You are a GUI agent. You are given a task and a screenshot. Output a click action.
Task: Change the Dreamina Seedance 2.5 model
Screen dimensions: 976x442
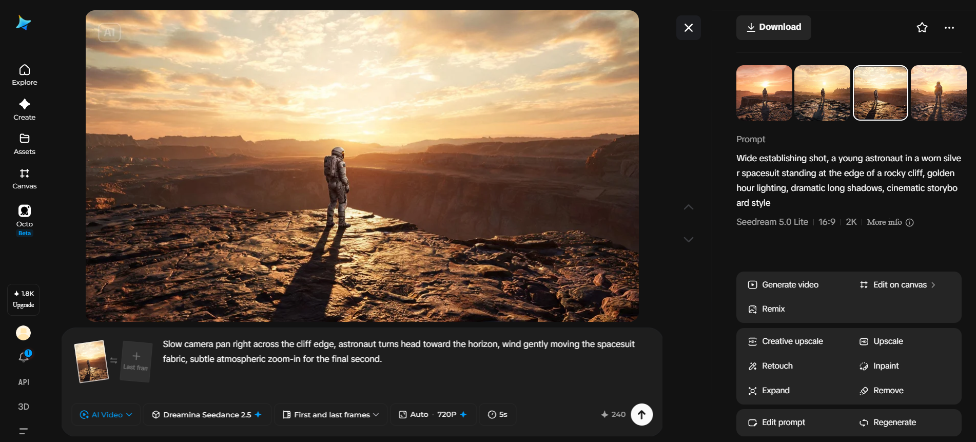coord(207,415)
